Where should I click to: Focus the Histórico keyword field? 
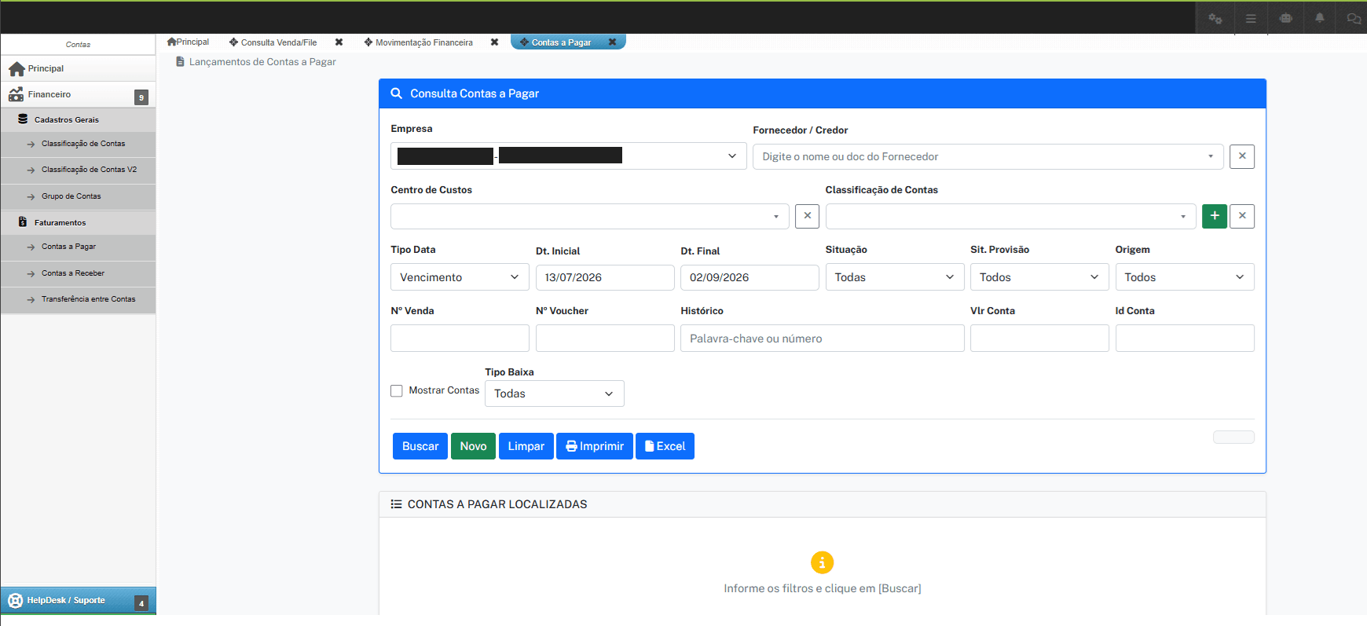pyautogui.click(x=823, y=339)
